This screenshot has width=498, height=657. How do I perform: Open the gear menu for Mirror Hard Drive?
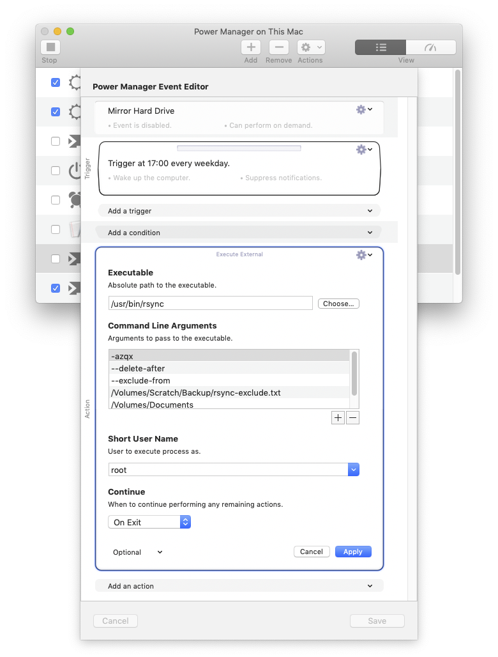coord(364,110)
